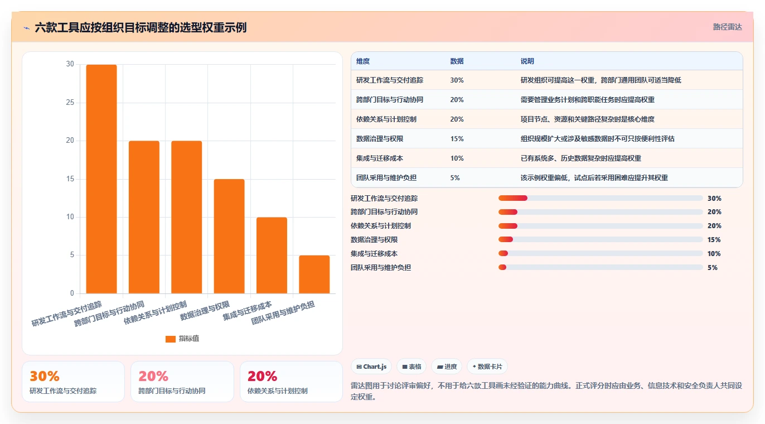Click description 已有系统多、历史数据复杂时应提高权重
The width and height of the screenshot is (765, 424).
tap(581, 158)
